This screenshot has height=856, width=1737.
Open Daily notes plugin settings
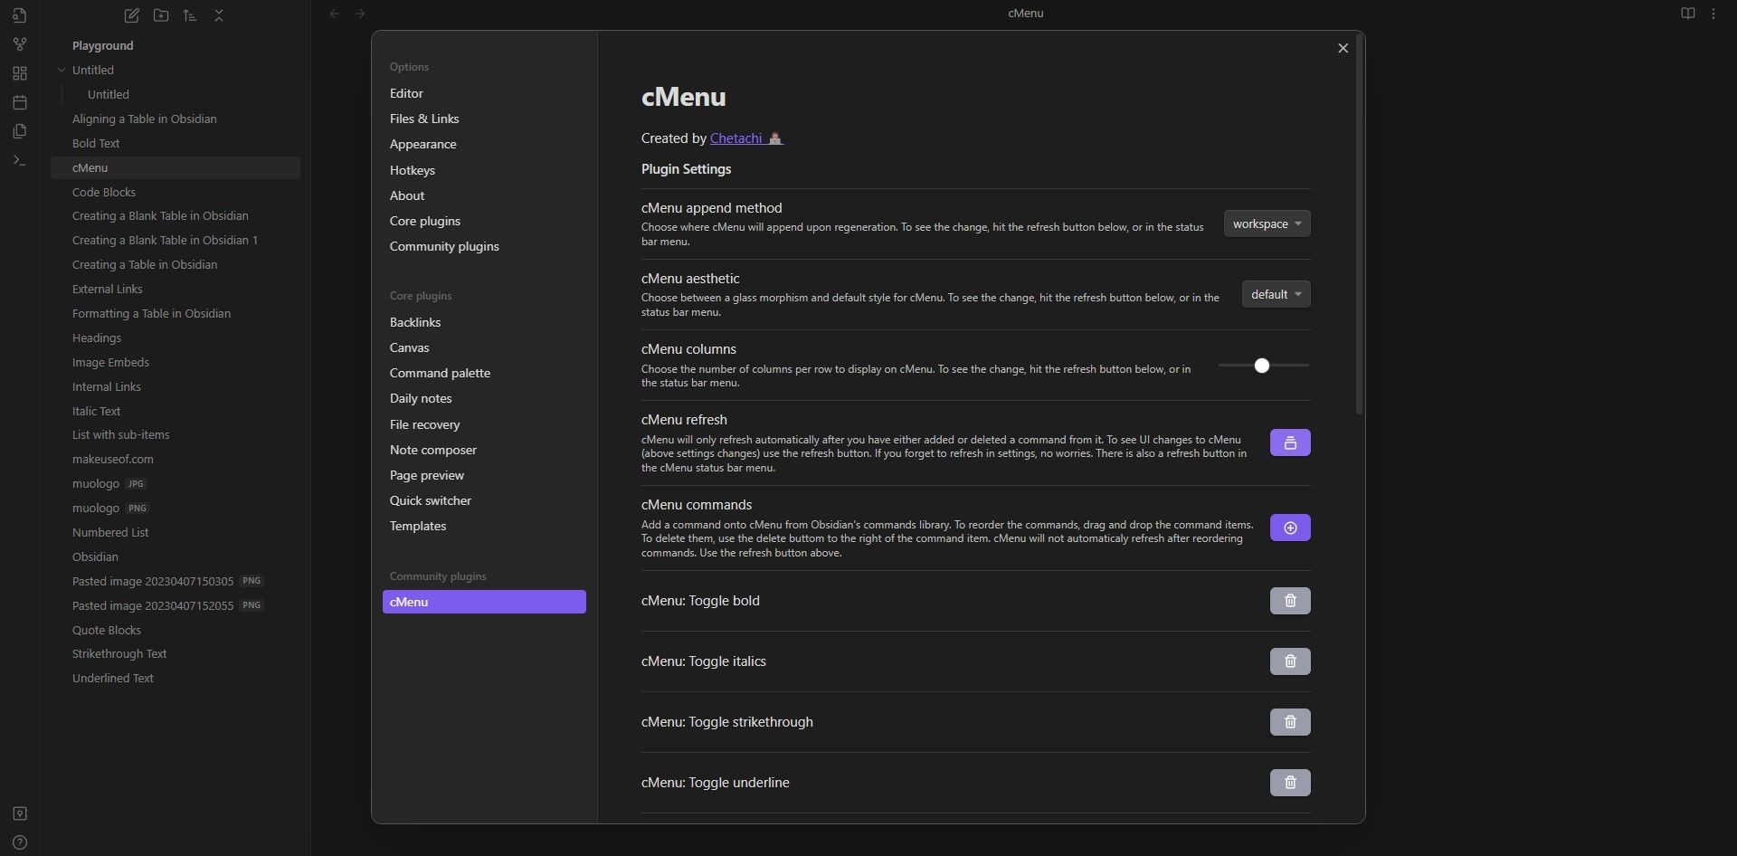pos(484,398)
